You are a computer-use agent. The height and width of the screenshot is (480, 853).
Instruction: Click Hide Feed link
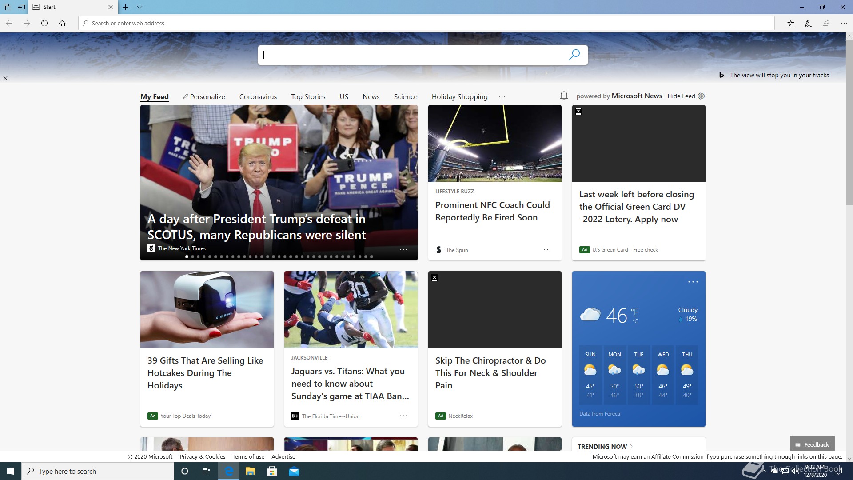point(681,96)
